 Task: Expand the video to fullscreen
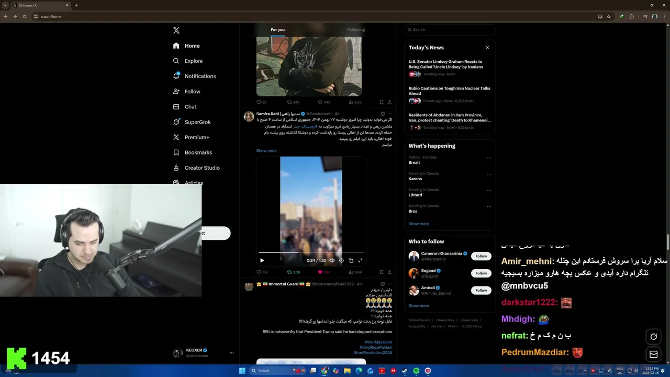[360, 260]
